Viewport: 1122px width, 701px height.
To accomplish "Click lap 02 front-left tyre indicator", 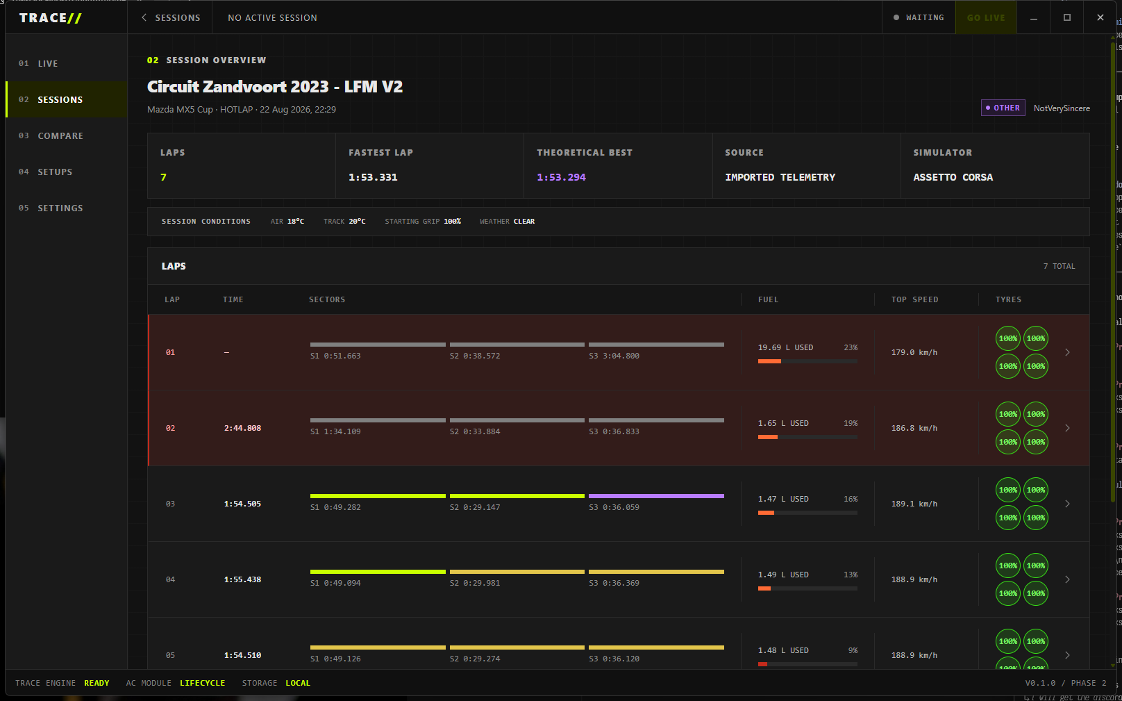I will click(x=1008, y=414).
